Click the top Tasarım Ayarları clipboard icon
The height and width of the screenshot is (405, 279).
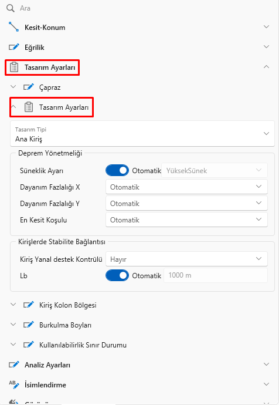14,67
